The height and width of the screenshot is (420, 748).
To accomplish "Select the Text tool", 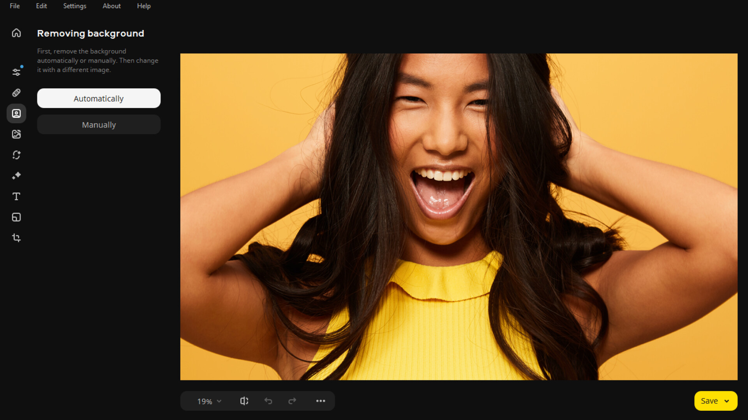I will (x=16, y=196).
